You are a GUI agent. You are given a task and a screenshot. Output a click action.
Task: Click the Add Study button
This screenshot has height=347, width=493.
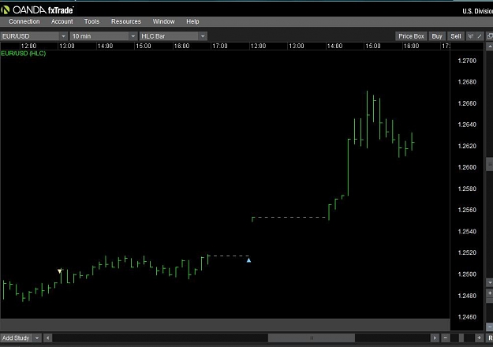point(16,338)
